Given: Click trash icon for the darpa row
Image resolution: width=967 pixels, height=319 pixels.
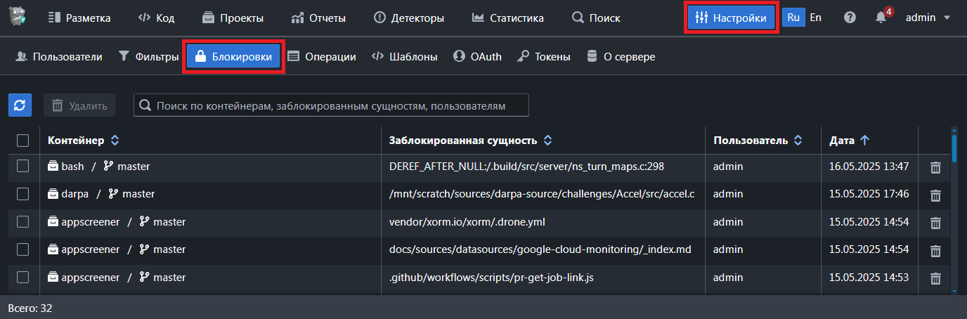Looking at the screenshot, I should tap(935, 195).
